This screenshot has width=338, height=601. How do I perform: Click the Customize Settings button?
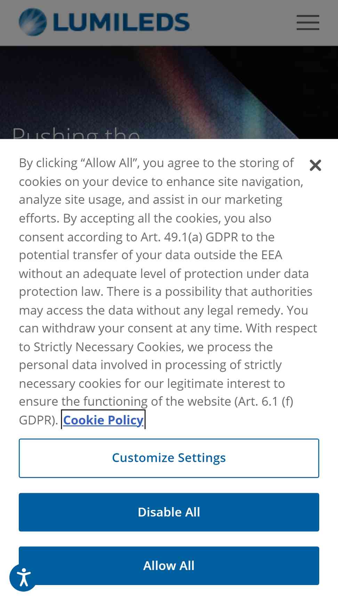[x=169, y=458]
